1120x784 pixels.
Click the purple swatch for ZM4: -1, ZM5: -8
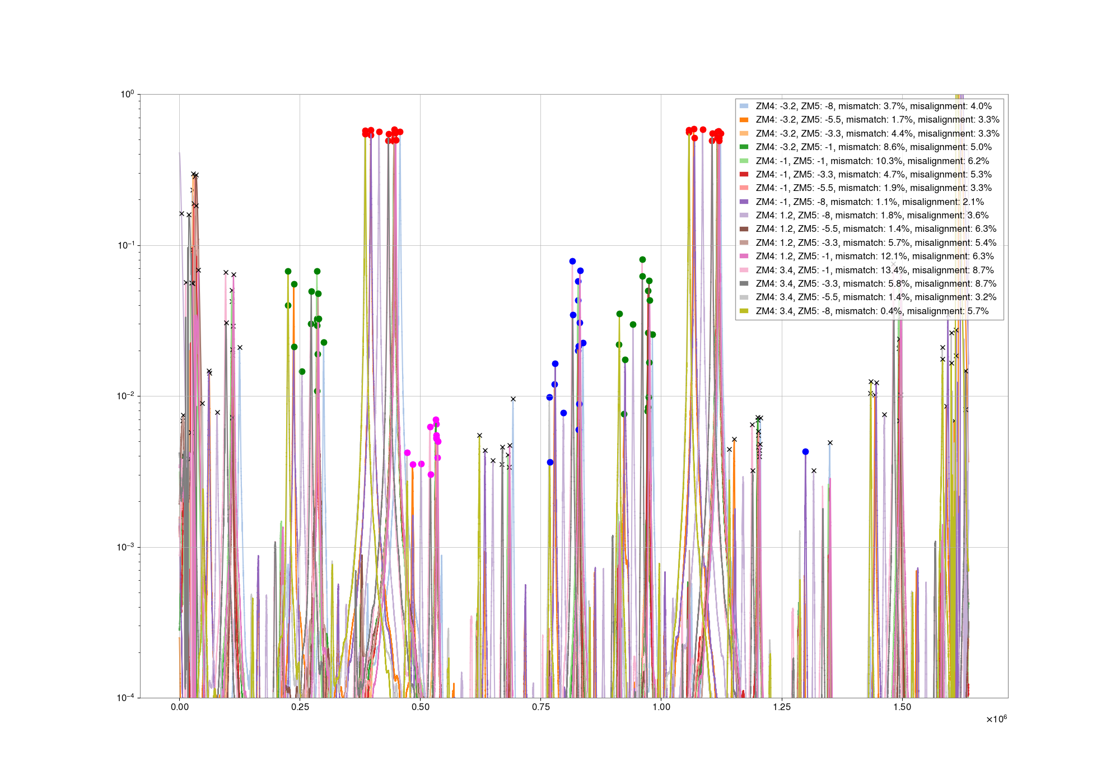[x=744, y=202]
